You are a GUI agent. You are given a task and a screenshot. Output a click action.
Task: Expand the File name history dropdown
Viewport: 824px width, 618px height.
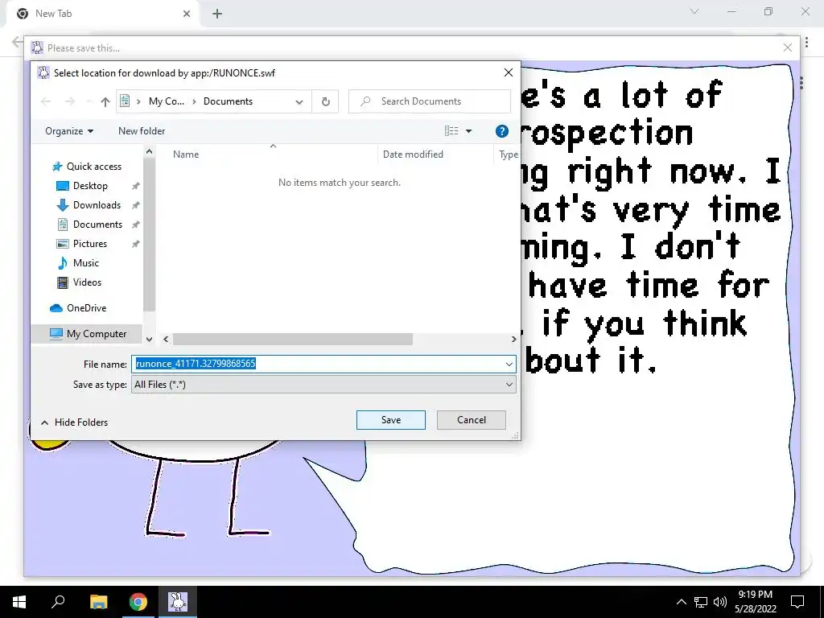coord(509,364)
